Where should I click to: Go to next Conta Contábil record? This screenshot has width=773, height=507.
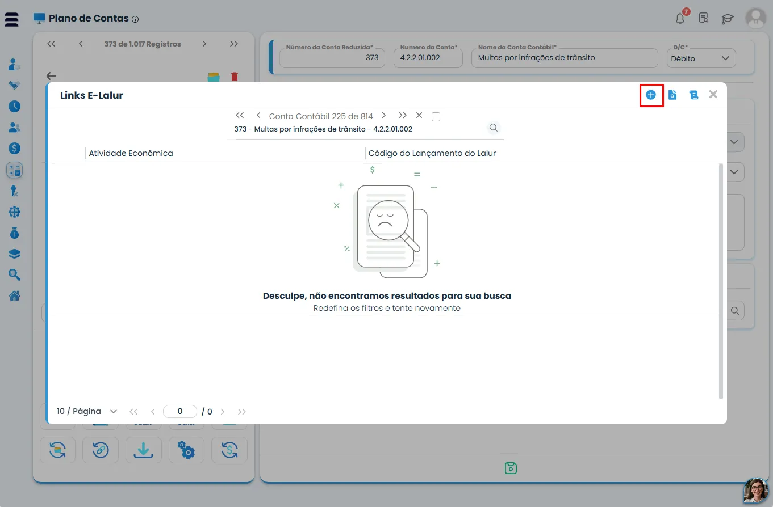pyautogui.click(x=384, y=115)
